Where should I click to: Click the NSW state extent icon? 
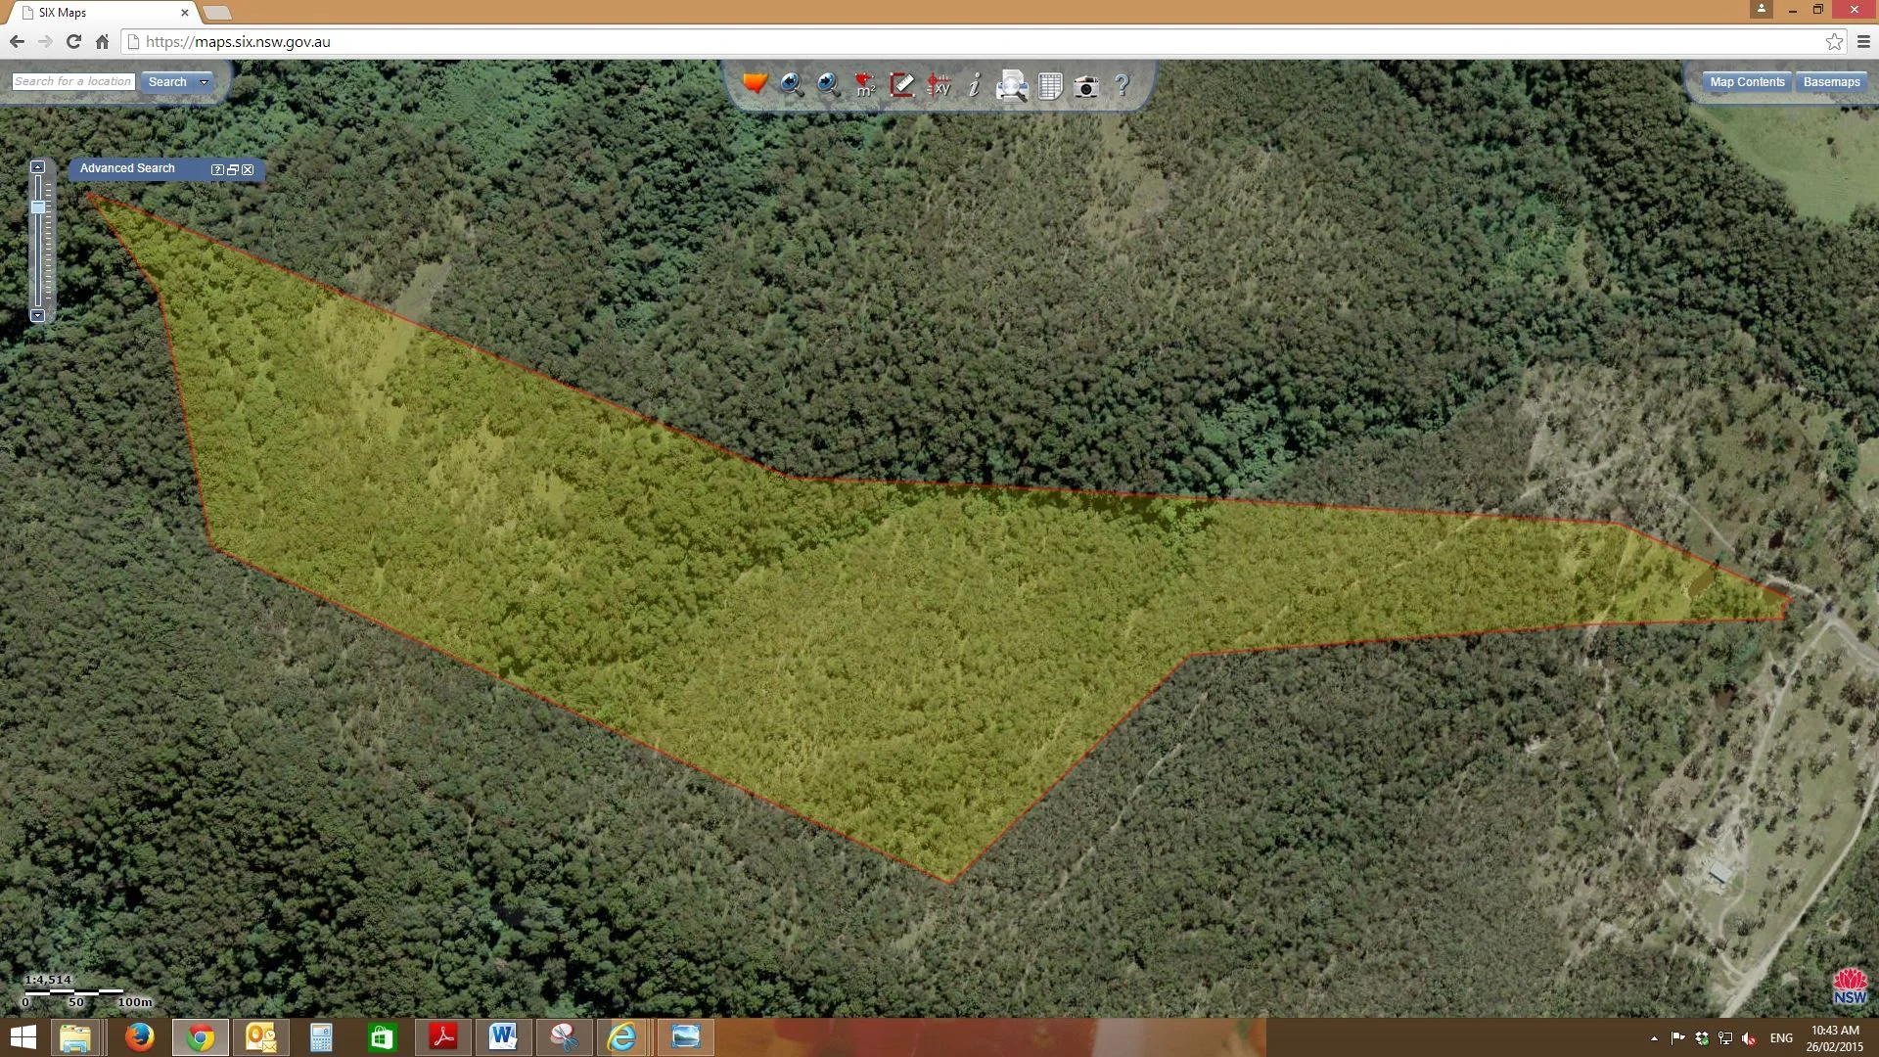pos(756,85)
